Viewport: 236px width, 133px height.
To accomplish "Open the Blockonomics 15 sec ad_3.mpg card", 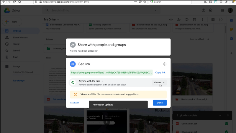I will point(150,27).
